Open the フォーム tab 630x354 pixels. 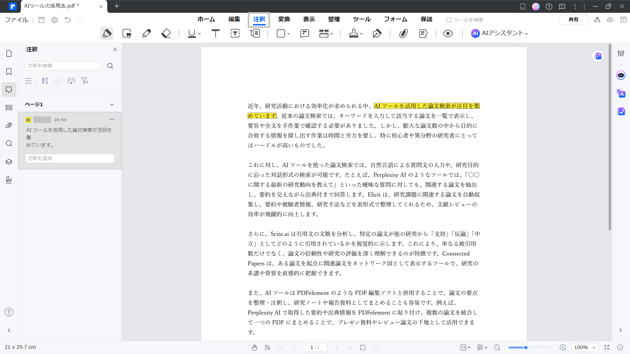396,19
